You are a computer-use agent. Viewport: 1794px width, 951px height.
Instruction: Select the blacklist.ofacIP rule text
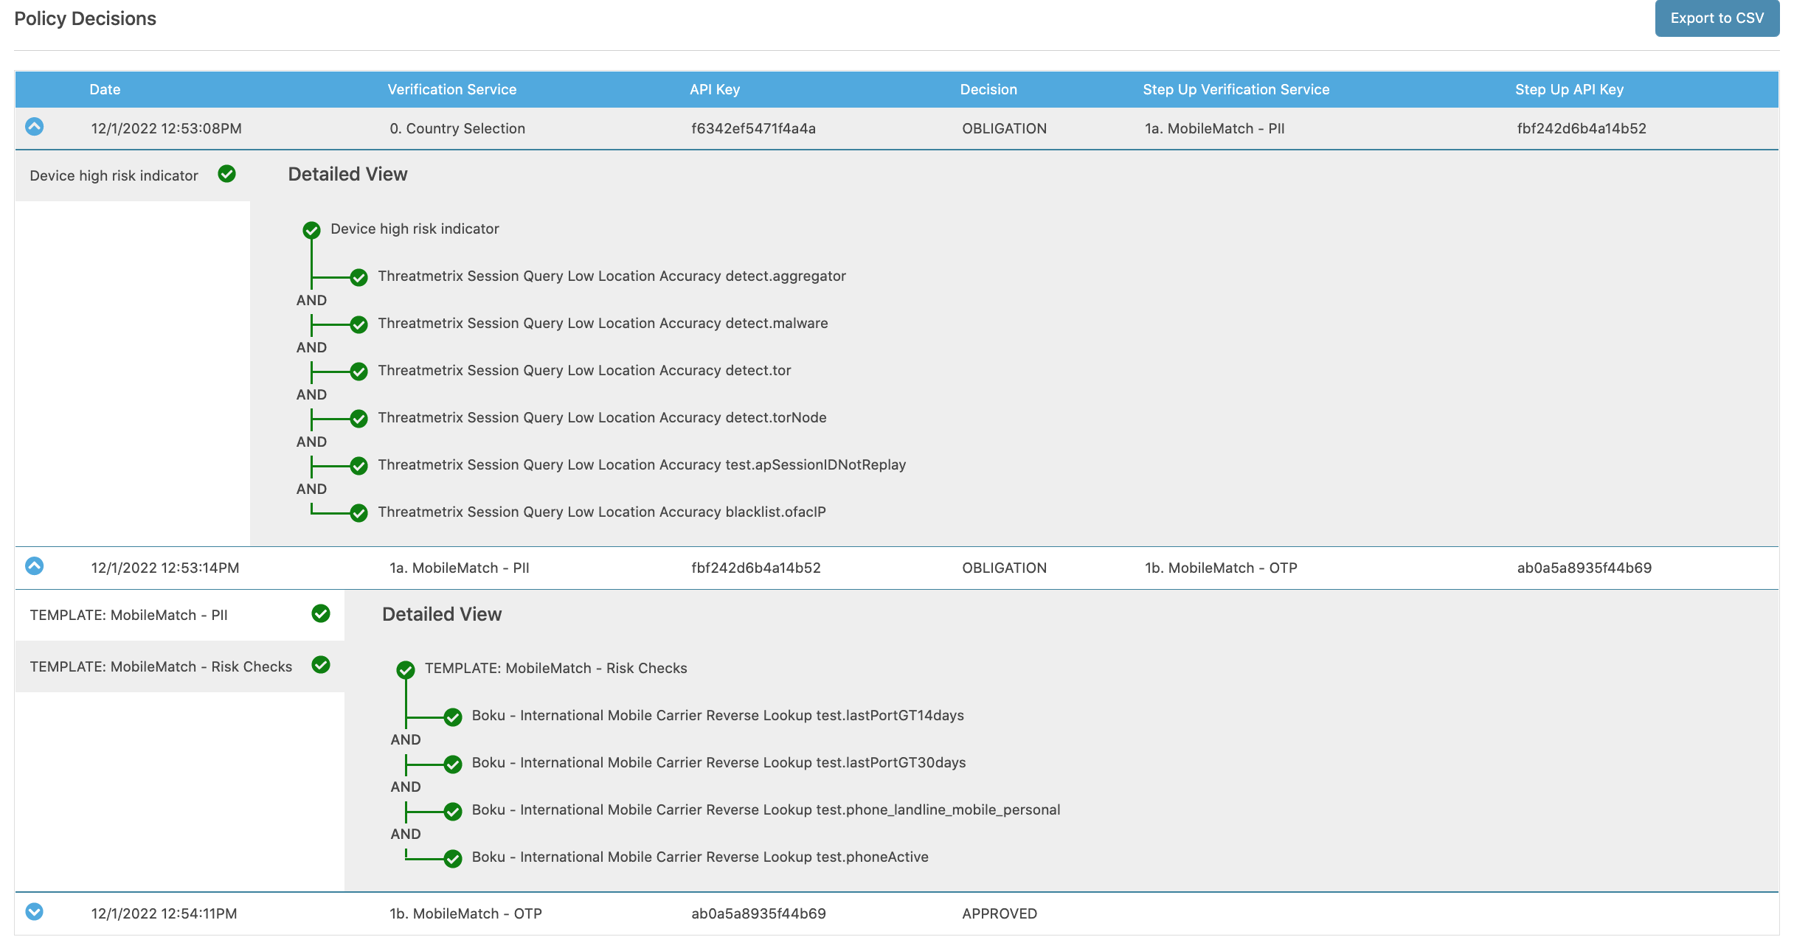602,512
